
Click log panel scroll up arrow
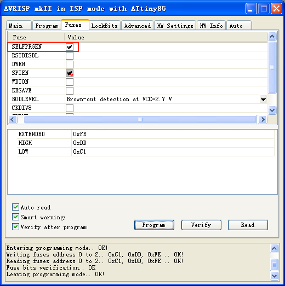click(274, 248)
